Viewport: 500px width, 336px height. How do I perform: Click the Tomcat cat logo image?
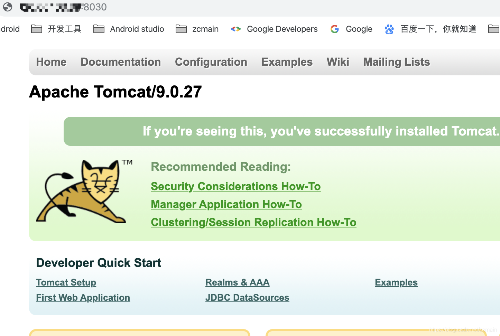[x=84, y=191]
